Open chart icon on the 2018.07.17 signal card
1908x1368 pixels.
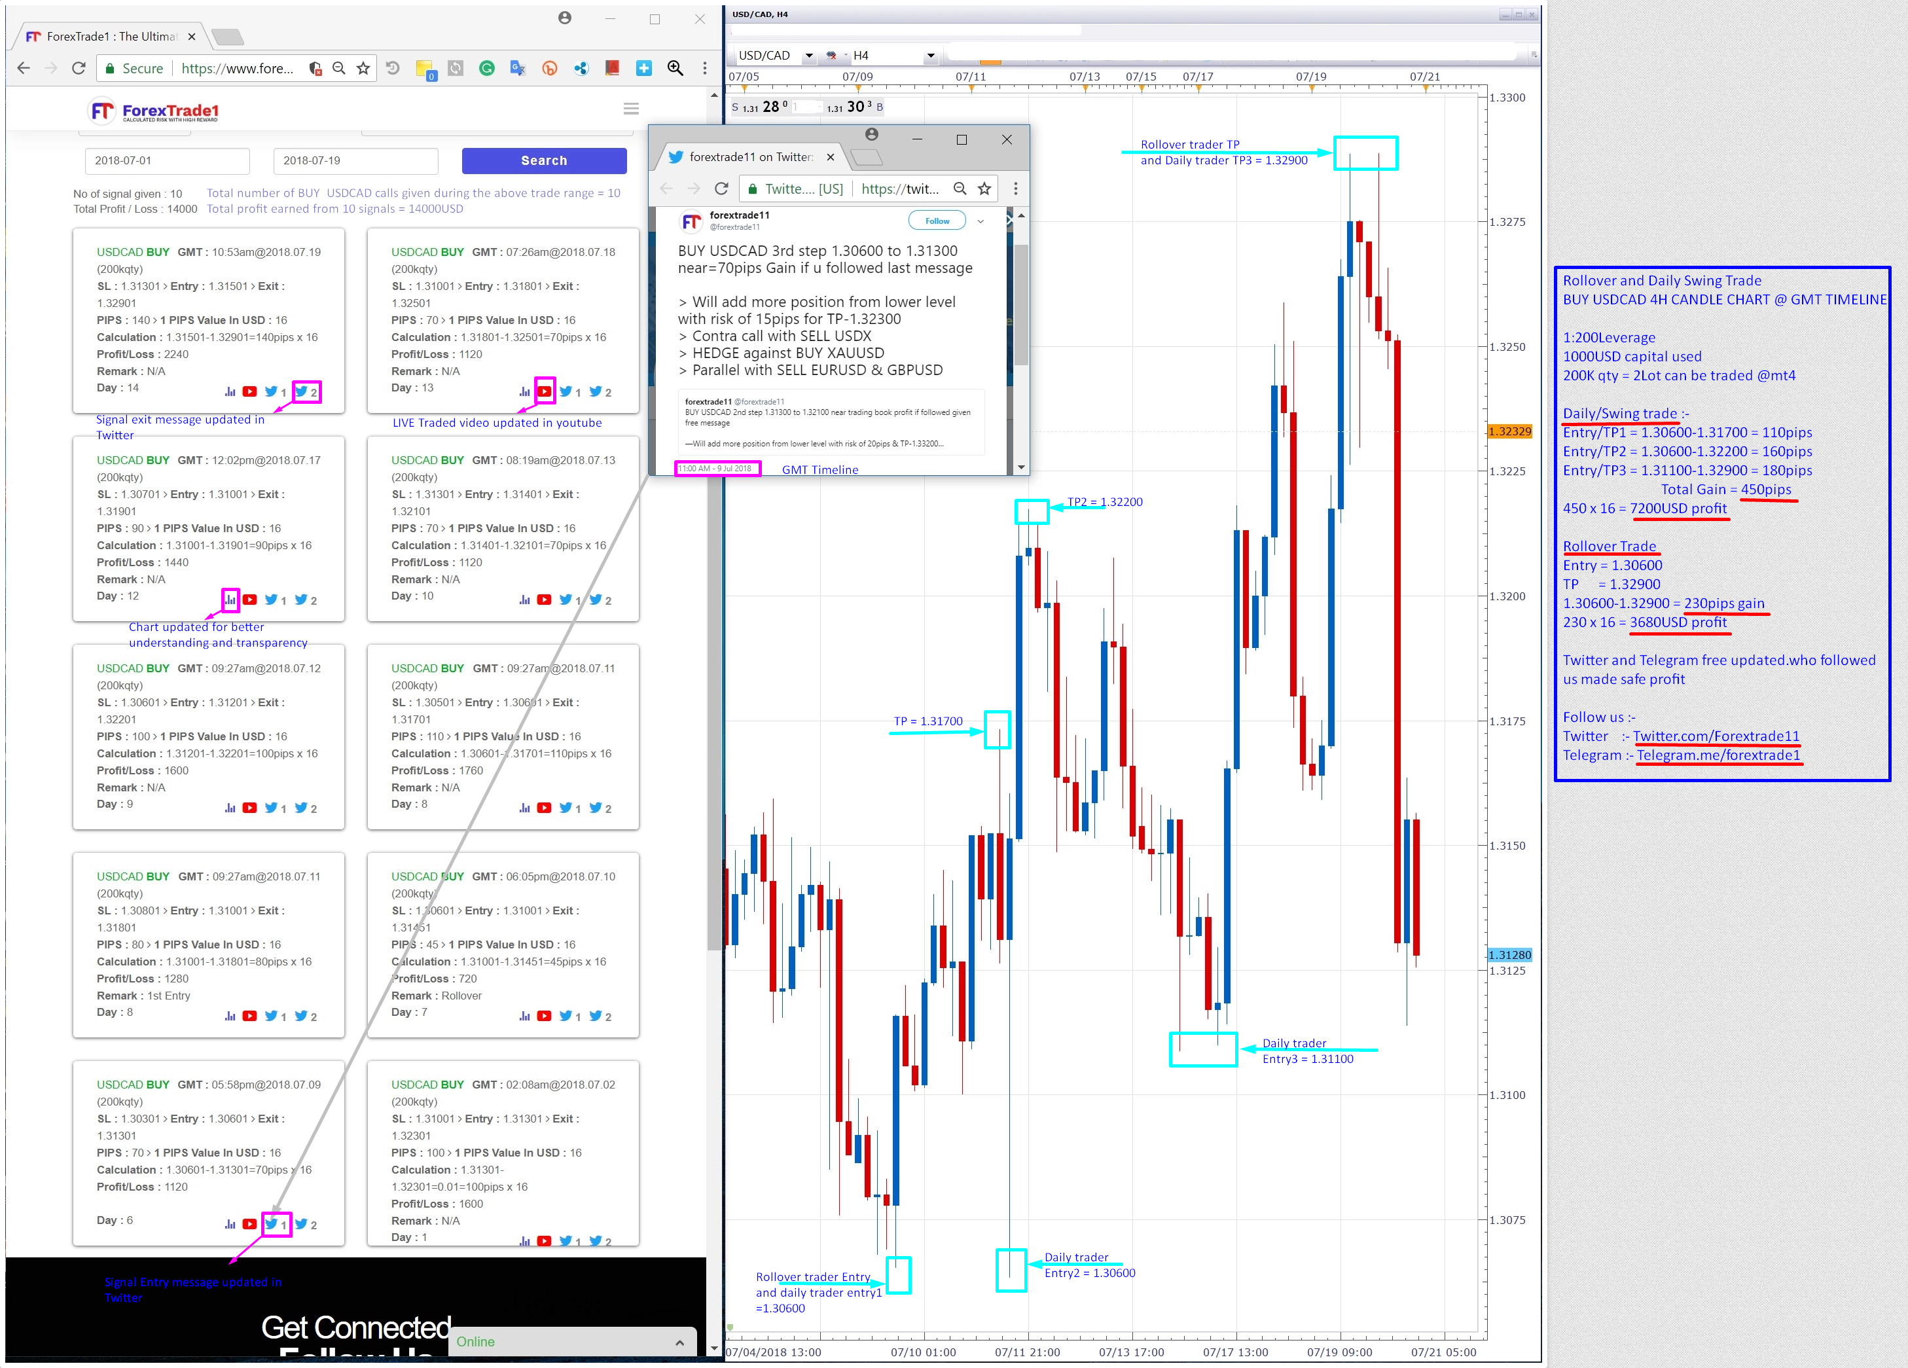coord(230,600)
